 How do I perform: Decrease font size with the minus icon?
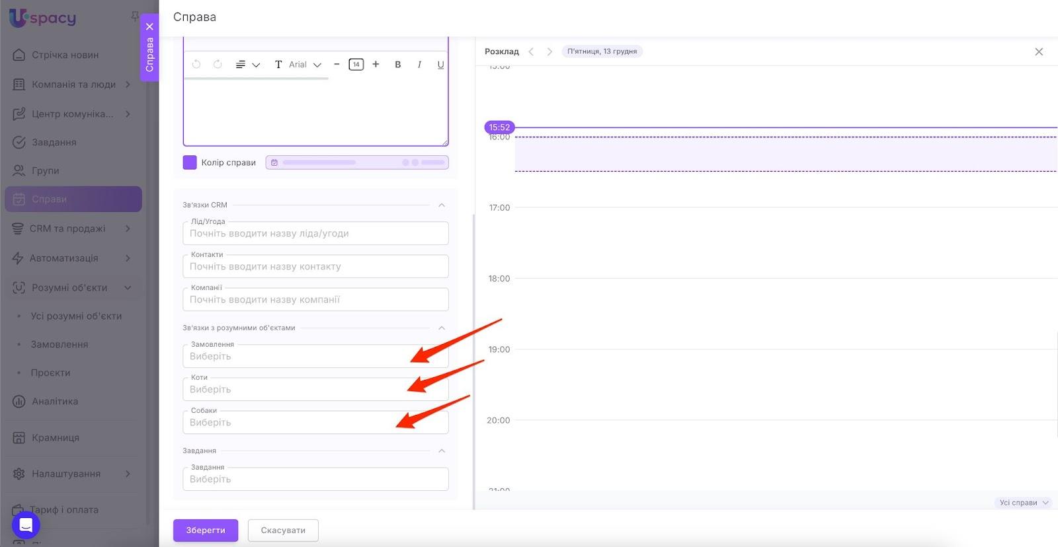(337, 64)
